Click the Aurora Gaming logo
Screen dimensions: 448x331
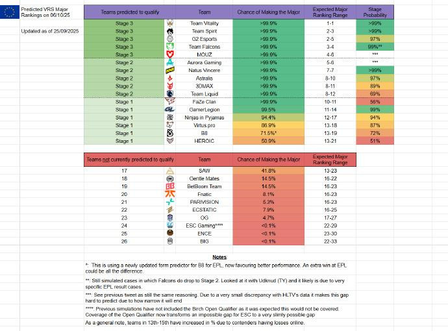(x=169, y=63)
